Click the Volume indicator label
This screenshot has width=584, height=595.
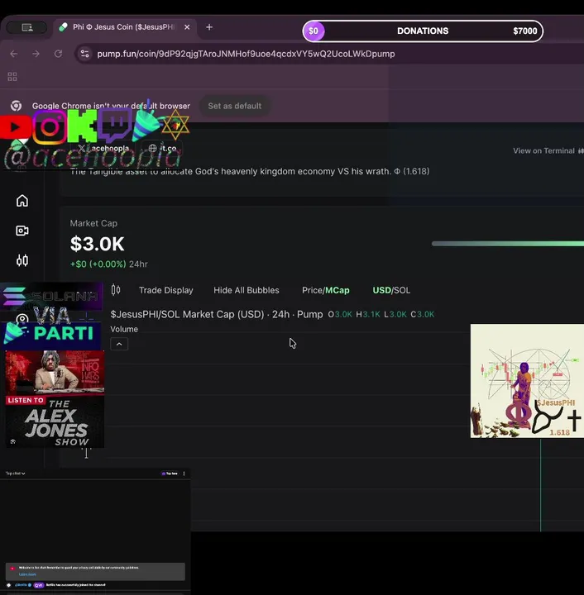point(124,330)
